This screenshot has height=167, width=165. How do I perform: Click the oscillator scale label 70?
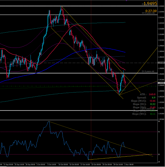tap(159, 132)
